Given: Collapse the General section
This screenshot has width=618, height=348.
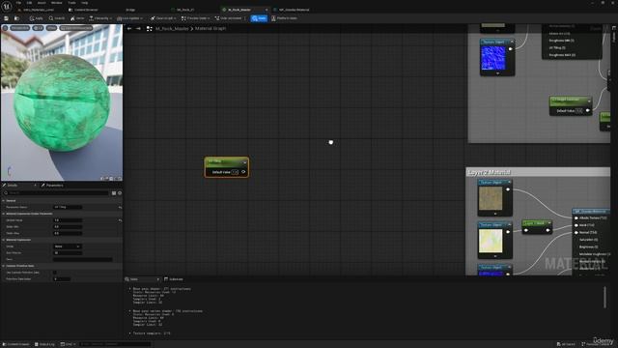Looking at the screenshot, I should pos(4,200).
